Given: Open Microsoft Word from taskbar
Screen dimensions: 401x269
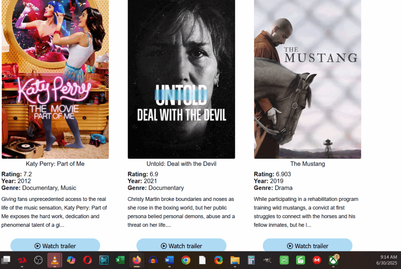Looking at the screenshot, I should (x=169, y=260).
